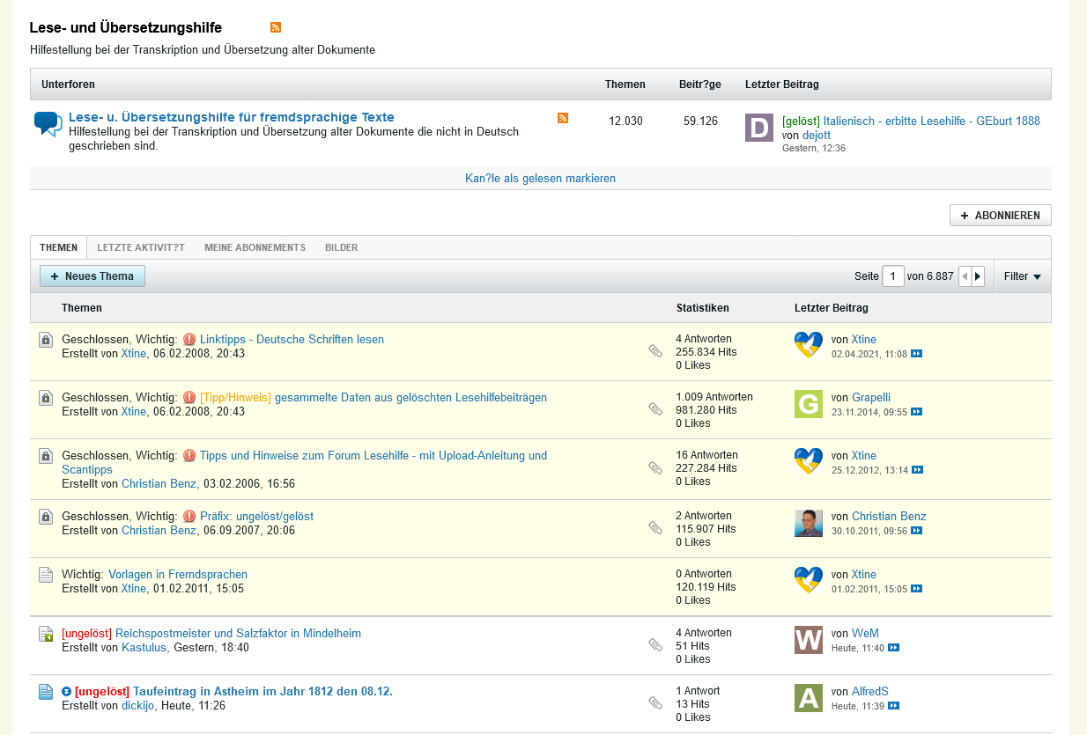Click the RSS icon in the subforum row

(563, 118)
